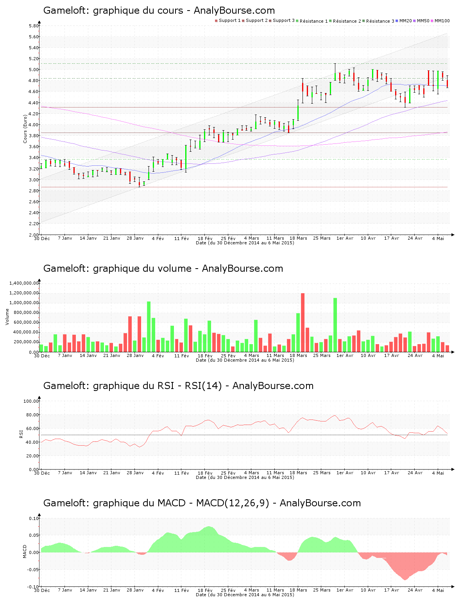The height and width of the screenshot is (606, 469).
Task: Click the date range caption under the MACD chart
Action: coord(245,595)
